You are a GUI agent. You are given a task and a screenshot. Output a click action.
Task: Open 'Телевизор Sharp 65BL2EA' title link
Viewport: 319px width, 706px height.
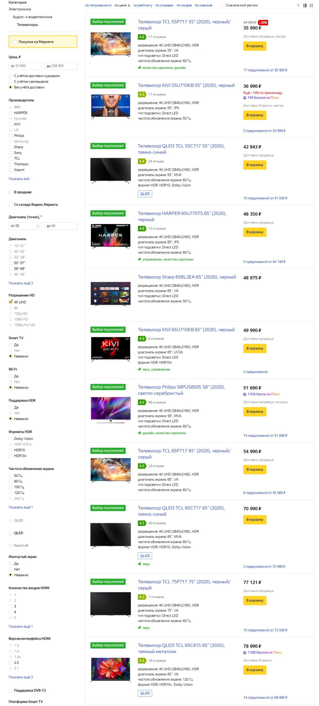187,277
